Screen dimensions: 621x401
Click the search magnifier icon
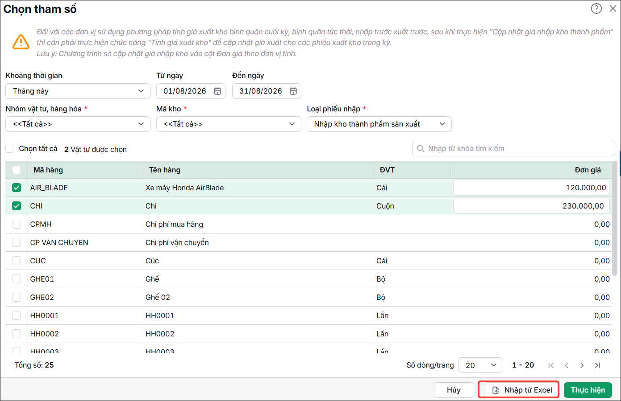pyautogui.click(x=421, y=148)
